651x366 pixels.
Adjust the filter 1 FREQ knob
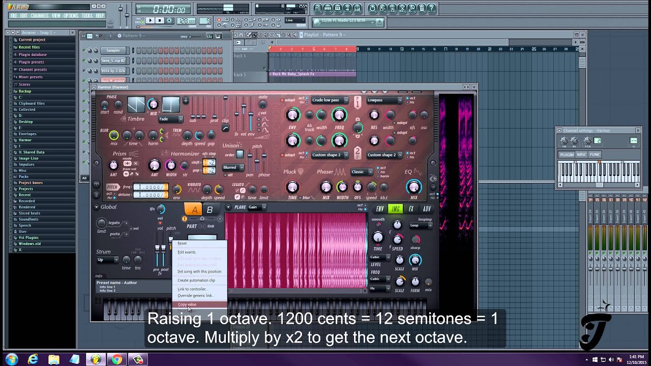pos(339,115)
